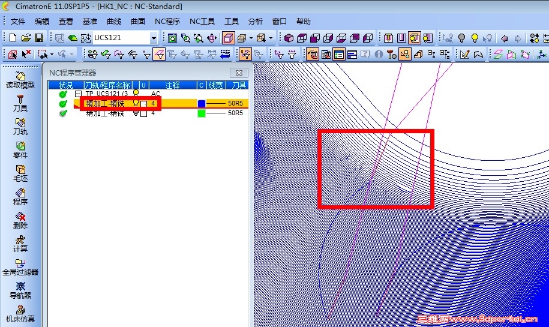Image resolution: width=549 pixels, height=327 pixels.
Task: Click the grey light bulb hide icon
Action: [461, 38]
